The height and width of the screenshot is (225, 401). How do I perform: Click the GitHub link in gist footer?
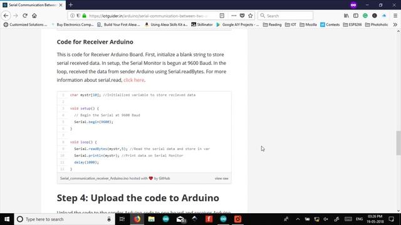tap(164, 178)
